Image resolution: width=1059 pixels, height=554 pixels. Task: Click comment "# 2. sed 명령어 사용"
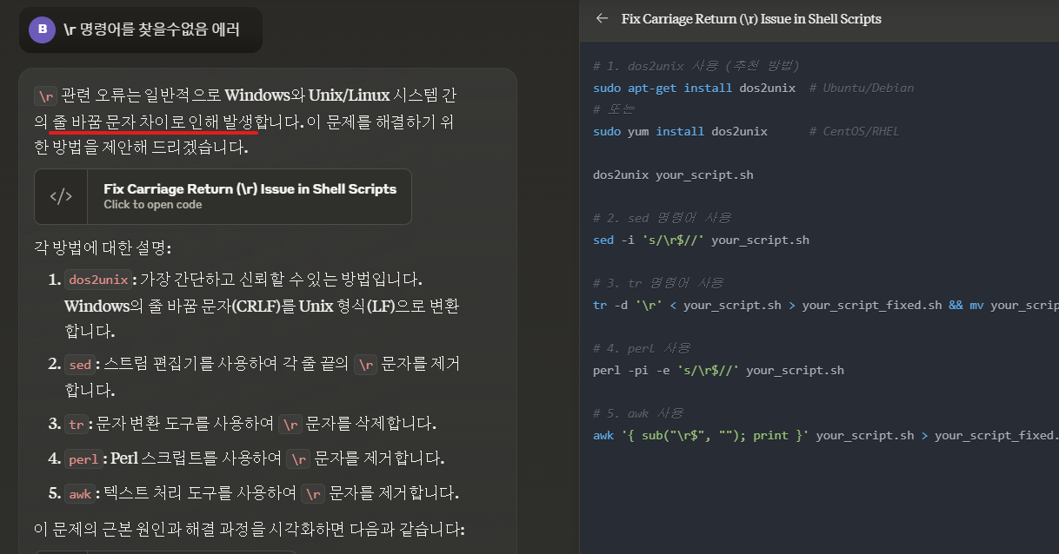point(662,218)
